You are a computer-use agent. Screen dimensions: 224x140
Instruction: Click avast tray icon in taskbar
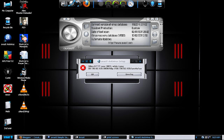(203, 138)
